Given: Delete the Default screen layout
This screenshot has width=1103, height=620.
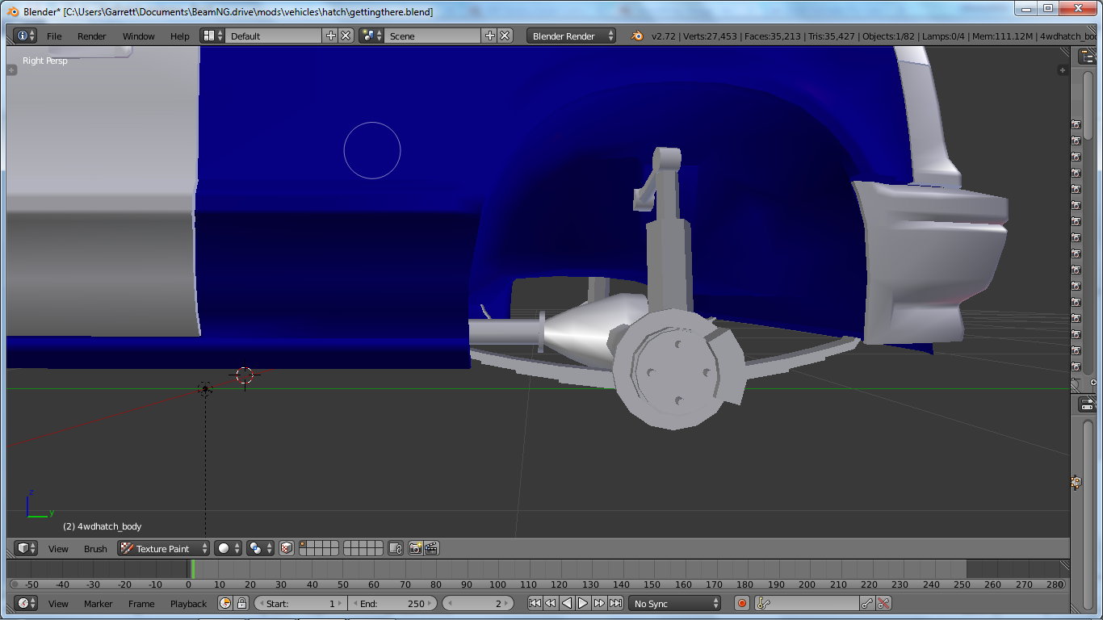Looking at the screenshot, I should (346, 36).
